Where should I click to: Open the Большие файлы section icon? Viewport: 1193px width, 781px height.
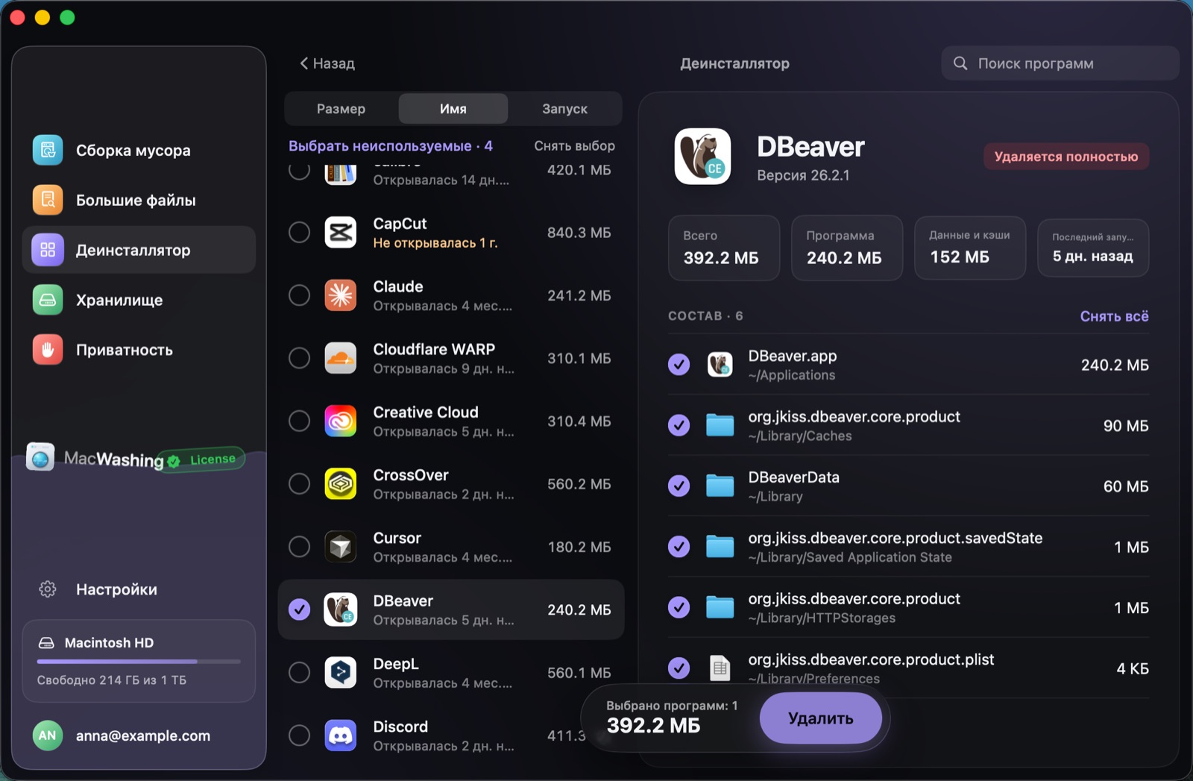pos(48,200)
